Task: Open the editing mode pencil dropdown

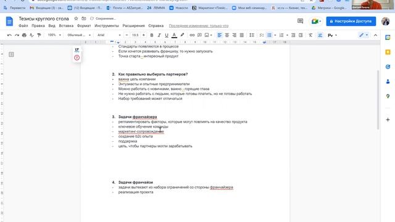Action: (x=364, y=35)
